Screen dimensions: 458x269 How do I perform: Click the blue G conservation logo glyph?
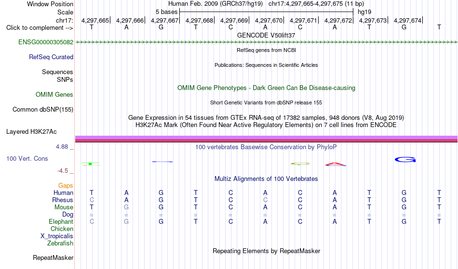[x=405, y=159]
